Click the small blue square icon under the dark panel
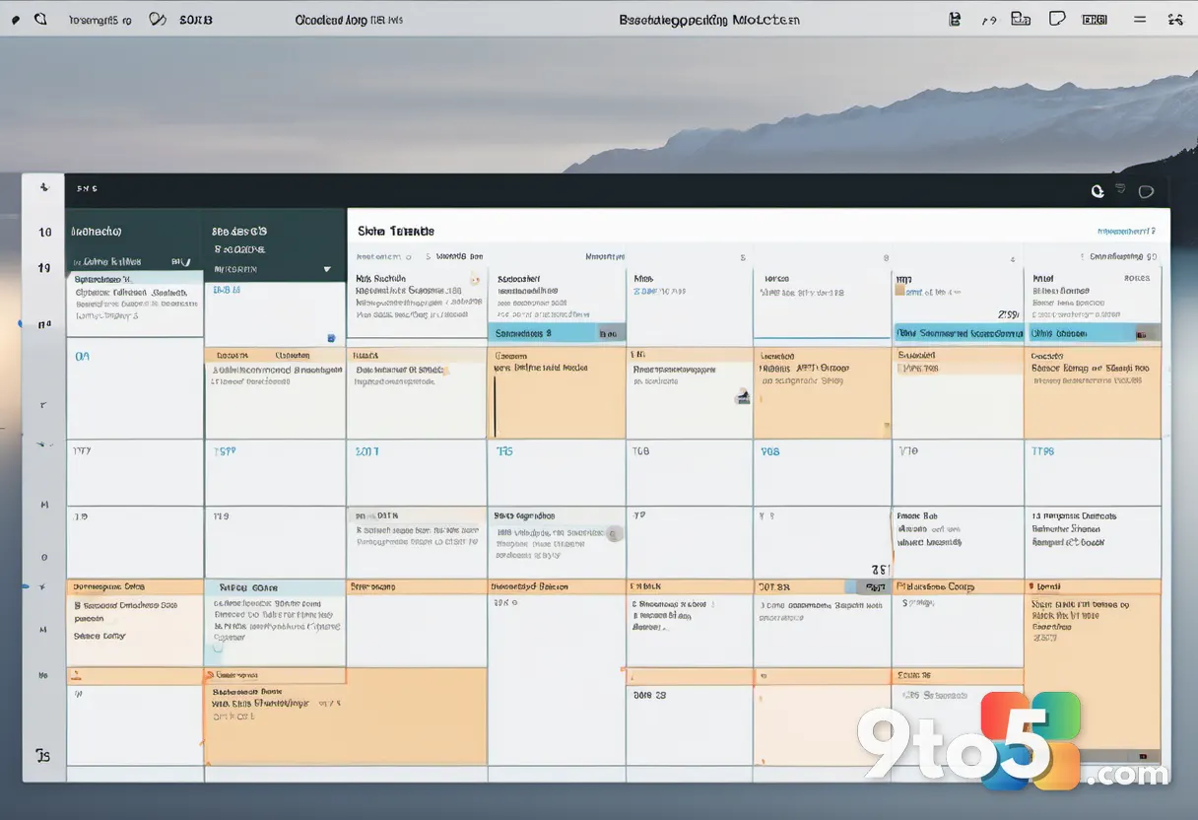Image resolution: width=1198 pixels, height=820 pixels. [x=331, y=338]
